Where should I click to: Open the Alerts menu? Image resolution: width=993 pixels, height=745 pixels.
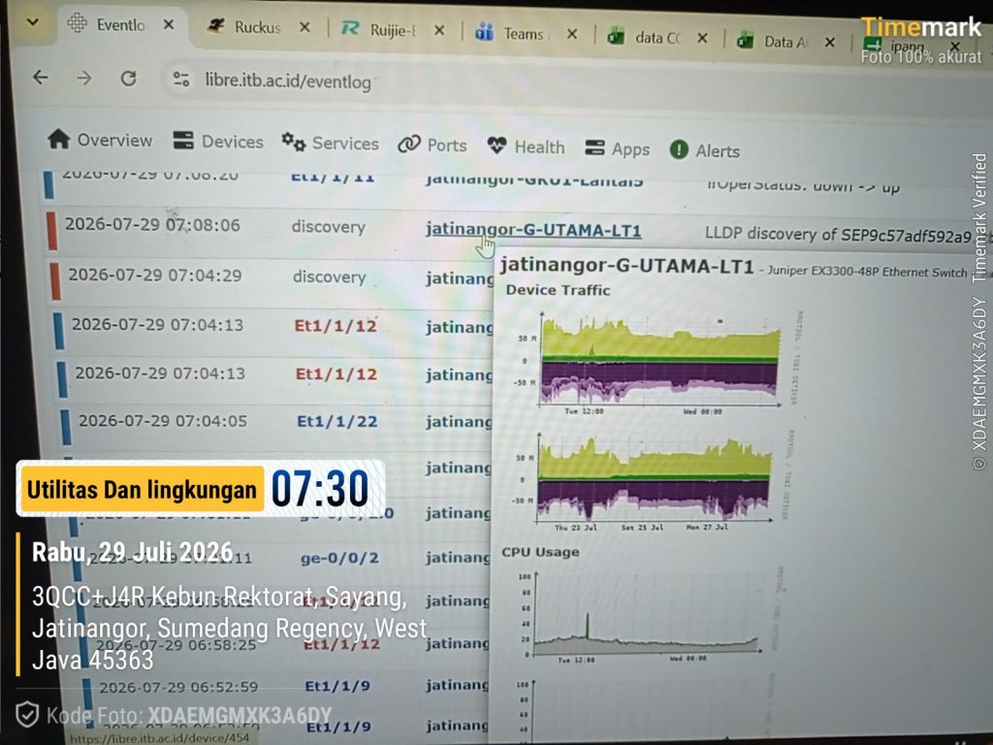(x=705, y=150)
